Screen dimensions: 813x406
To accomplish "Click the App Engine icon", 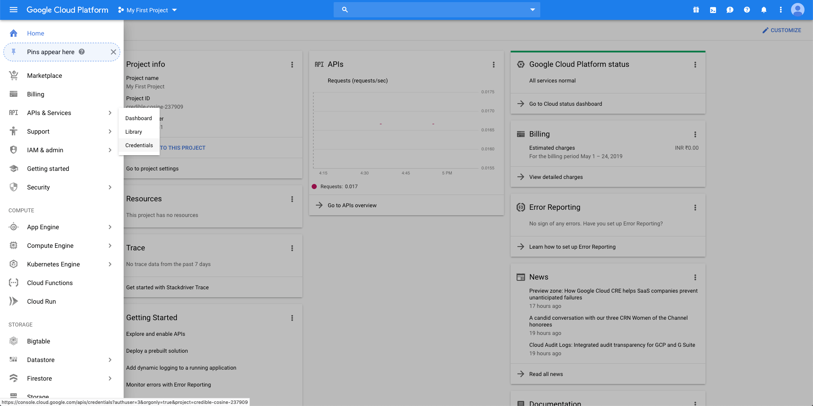I will click(14, 227).
